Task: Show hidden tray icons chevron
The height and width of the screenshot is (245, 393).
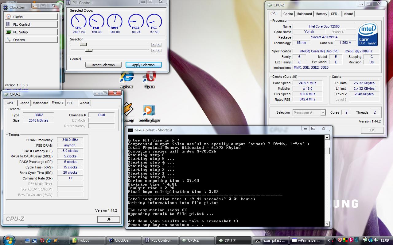Action: [329, 240]
